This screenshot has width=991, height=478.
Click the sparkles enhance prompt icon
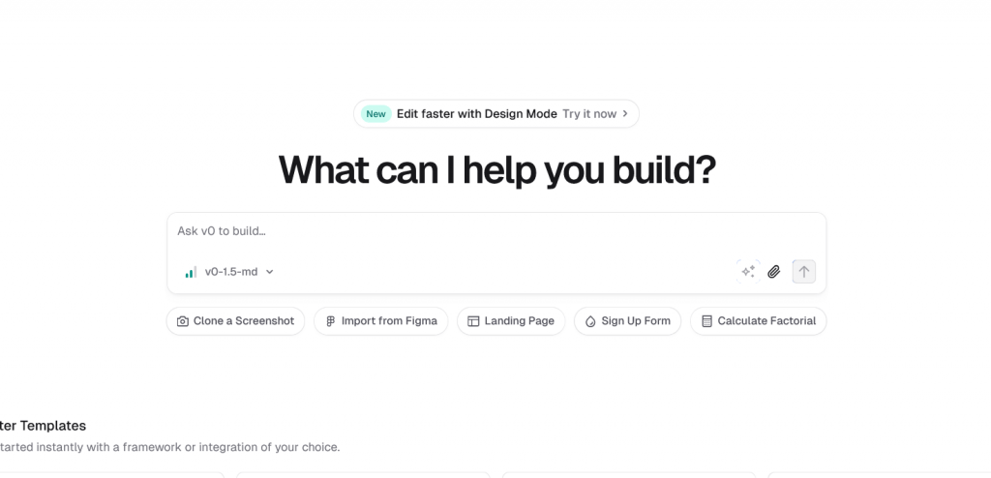click(748, 272)
